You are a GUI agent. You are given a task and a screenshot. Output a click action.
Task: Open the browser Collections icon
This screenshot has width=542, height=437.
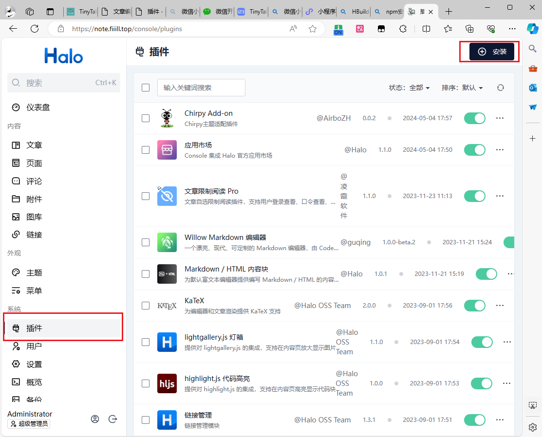click(x=469, y=29)
